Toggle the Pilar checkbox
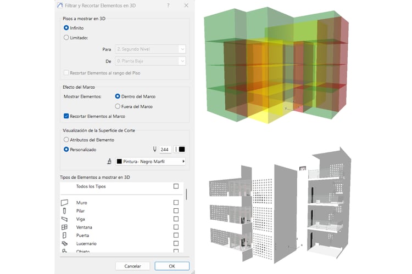412x274 pixels. click(176, 210)
